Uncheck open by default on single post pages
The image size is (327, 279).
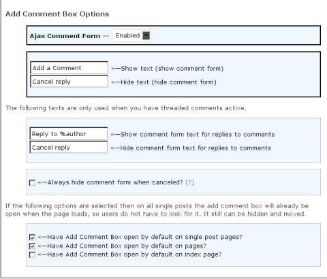[32, 237]
